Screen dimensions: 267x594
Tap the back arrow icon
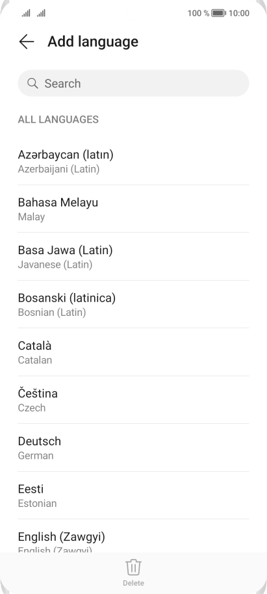27,42
